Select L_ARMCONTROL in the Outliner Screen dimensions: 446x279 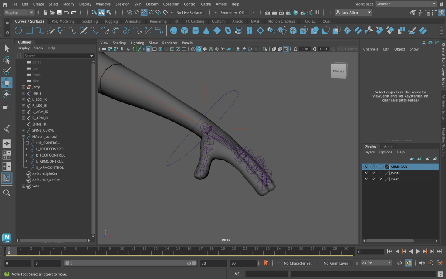point(49,161)
